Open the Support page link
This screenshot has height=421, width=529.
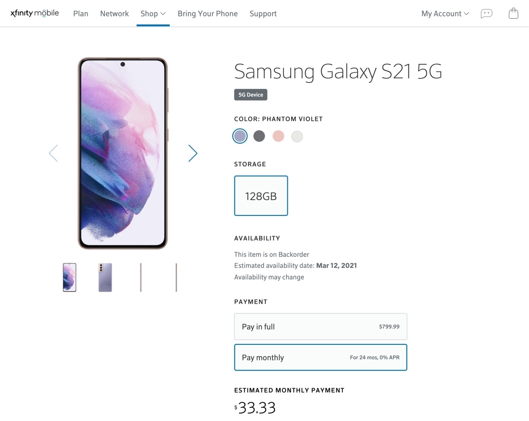(263, 14)
